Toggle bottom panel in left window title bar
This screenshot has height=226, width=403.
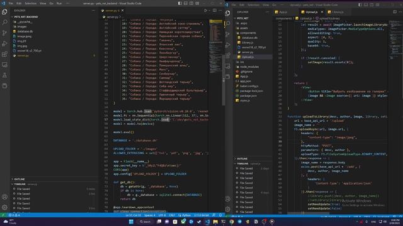tap(186, 3)
